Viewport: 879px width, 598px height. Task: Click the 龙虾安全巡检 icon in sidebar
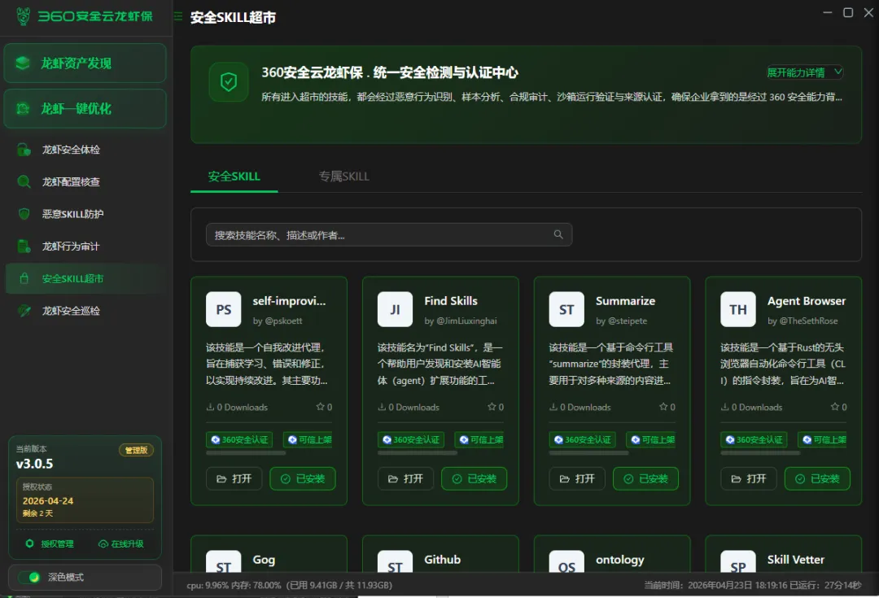(24, 311)
